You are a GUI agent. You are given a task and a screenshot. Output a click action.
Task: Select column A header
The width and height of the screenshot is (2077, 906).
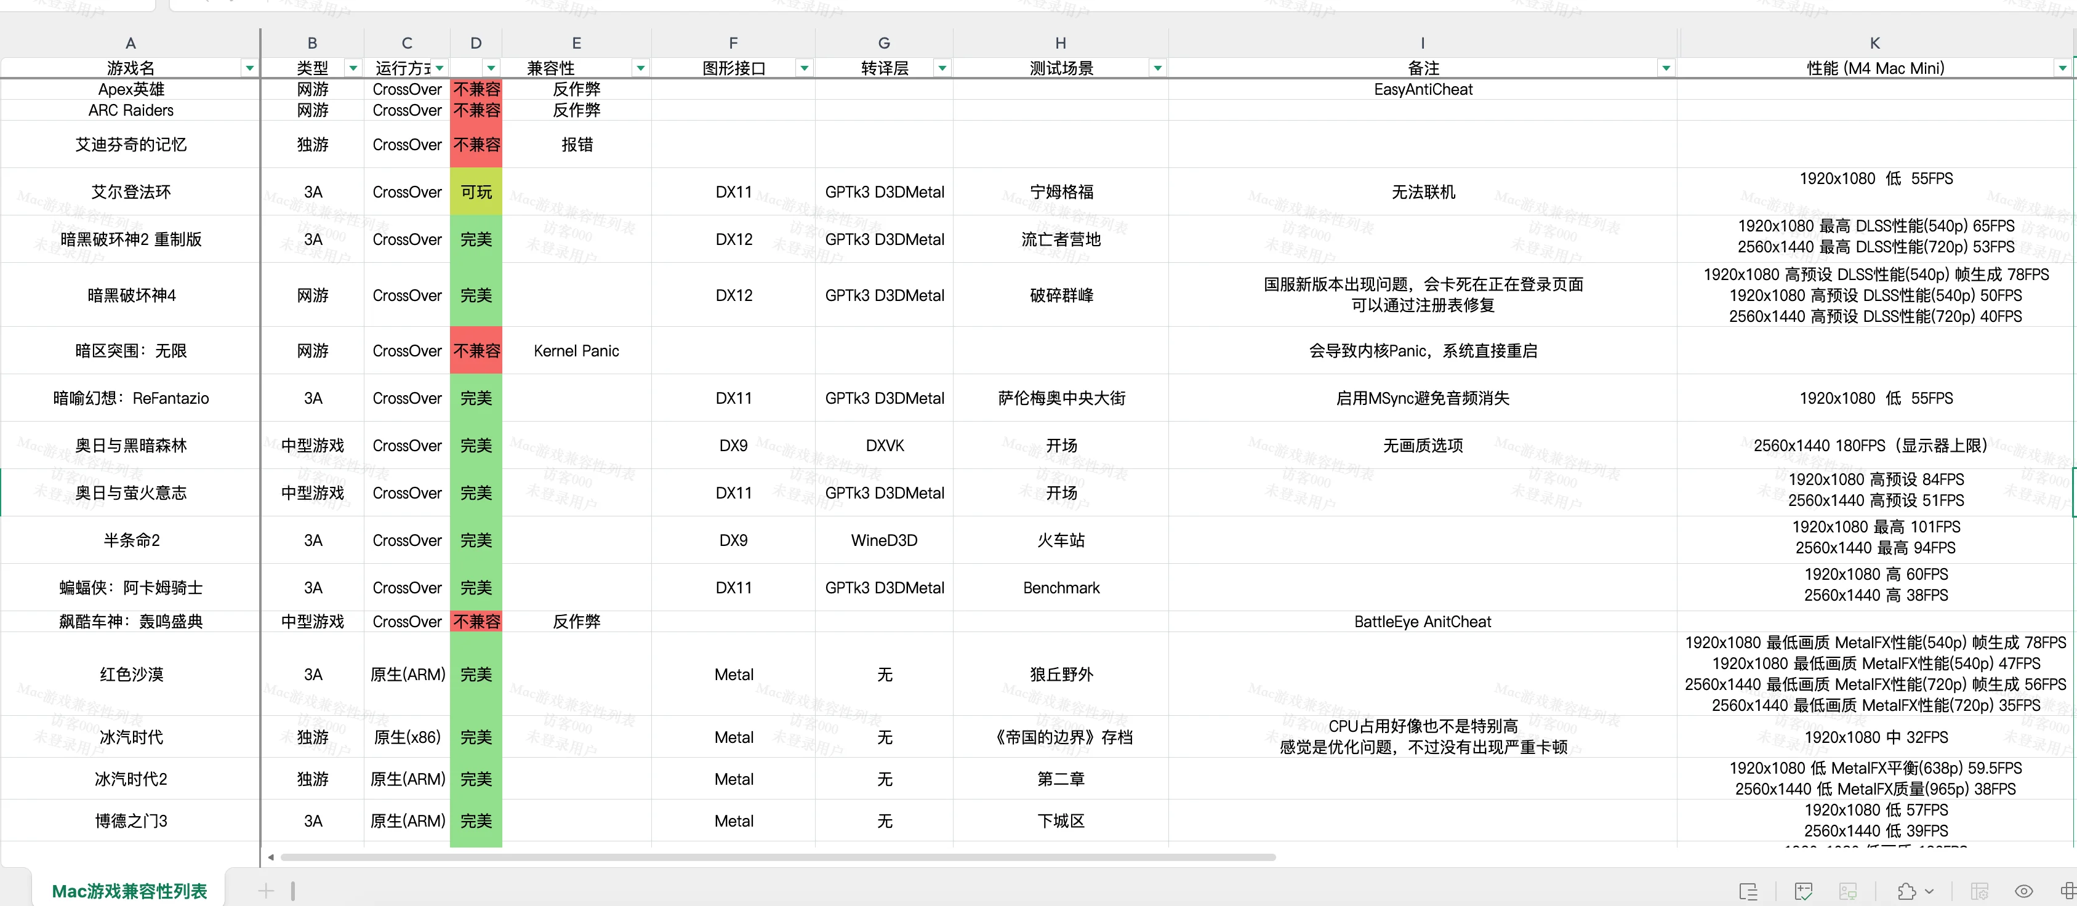(130, 42)
